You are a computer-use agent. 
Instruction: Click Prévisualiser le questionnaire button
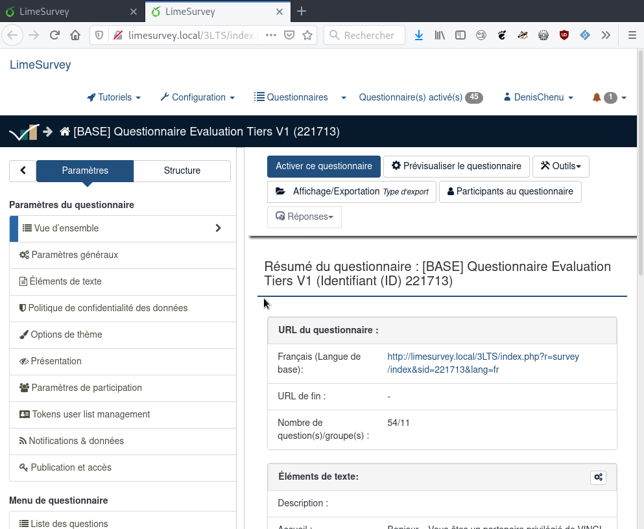[x=457, y=166]
